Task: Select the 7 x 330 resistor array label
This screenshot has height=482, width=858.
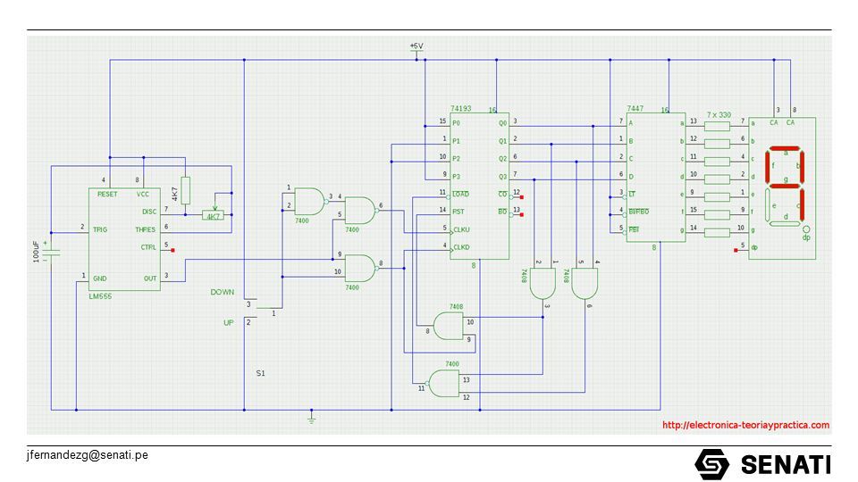Action: coord(719,115)
